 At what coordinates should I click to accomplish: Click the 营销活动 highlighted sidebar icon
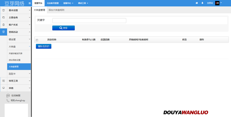(3, 32)
